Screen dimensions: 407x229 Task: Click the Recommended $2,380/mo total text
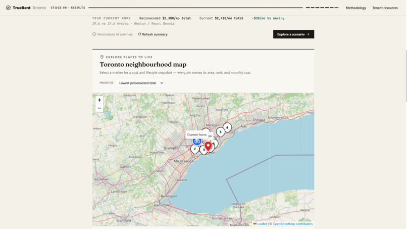click(165, 18)
